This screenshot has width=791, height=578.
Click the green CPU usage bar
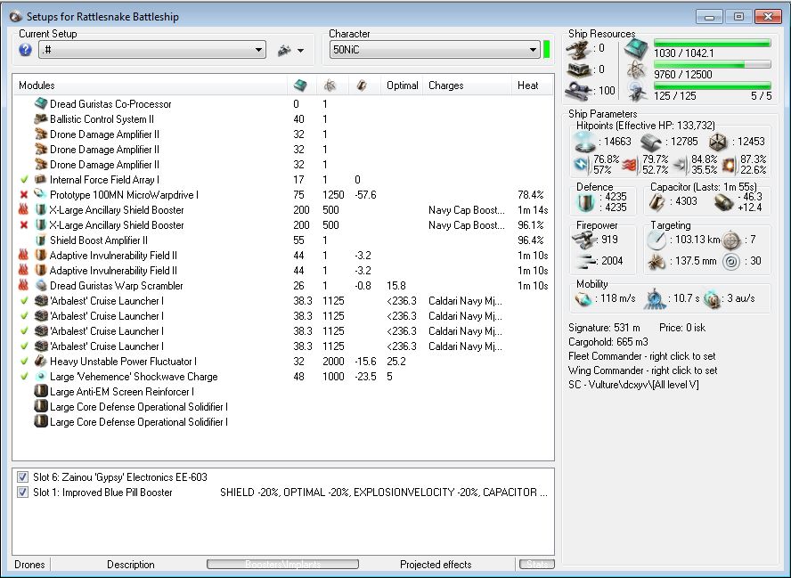tap(712, 43)
